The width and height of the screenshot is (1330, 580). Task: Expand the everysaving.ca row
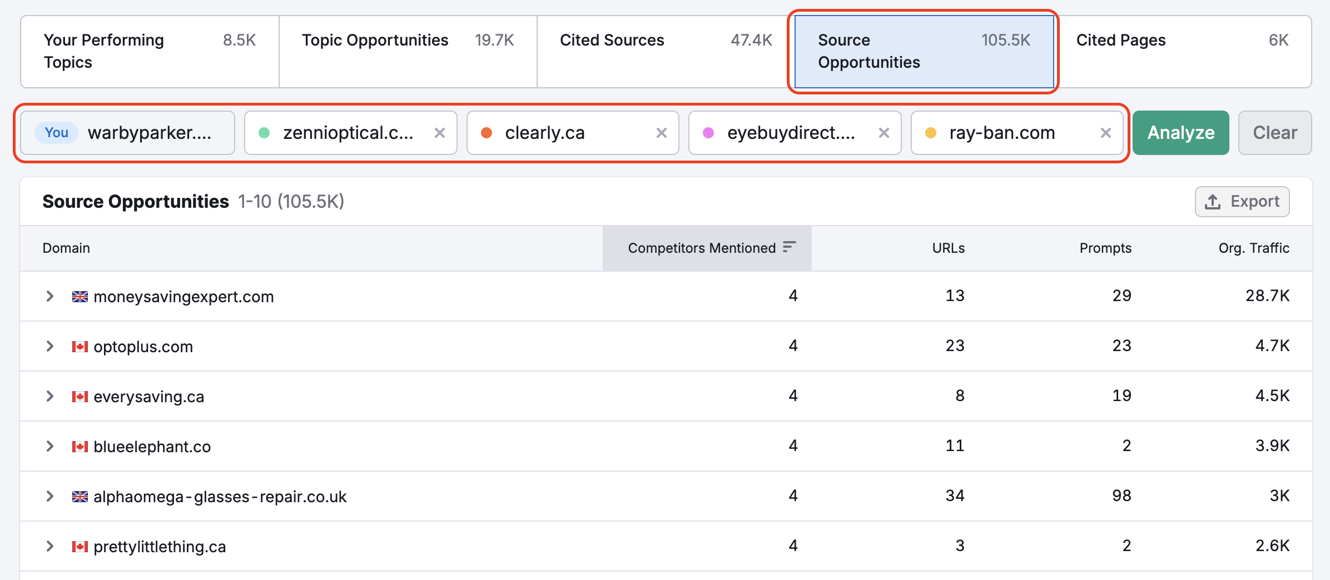[50, 396]
